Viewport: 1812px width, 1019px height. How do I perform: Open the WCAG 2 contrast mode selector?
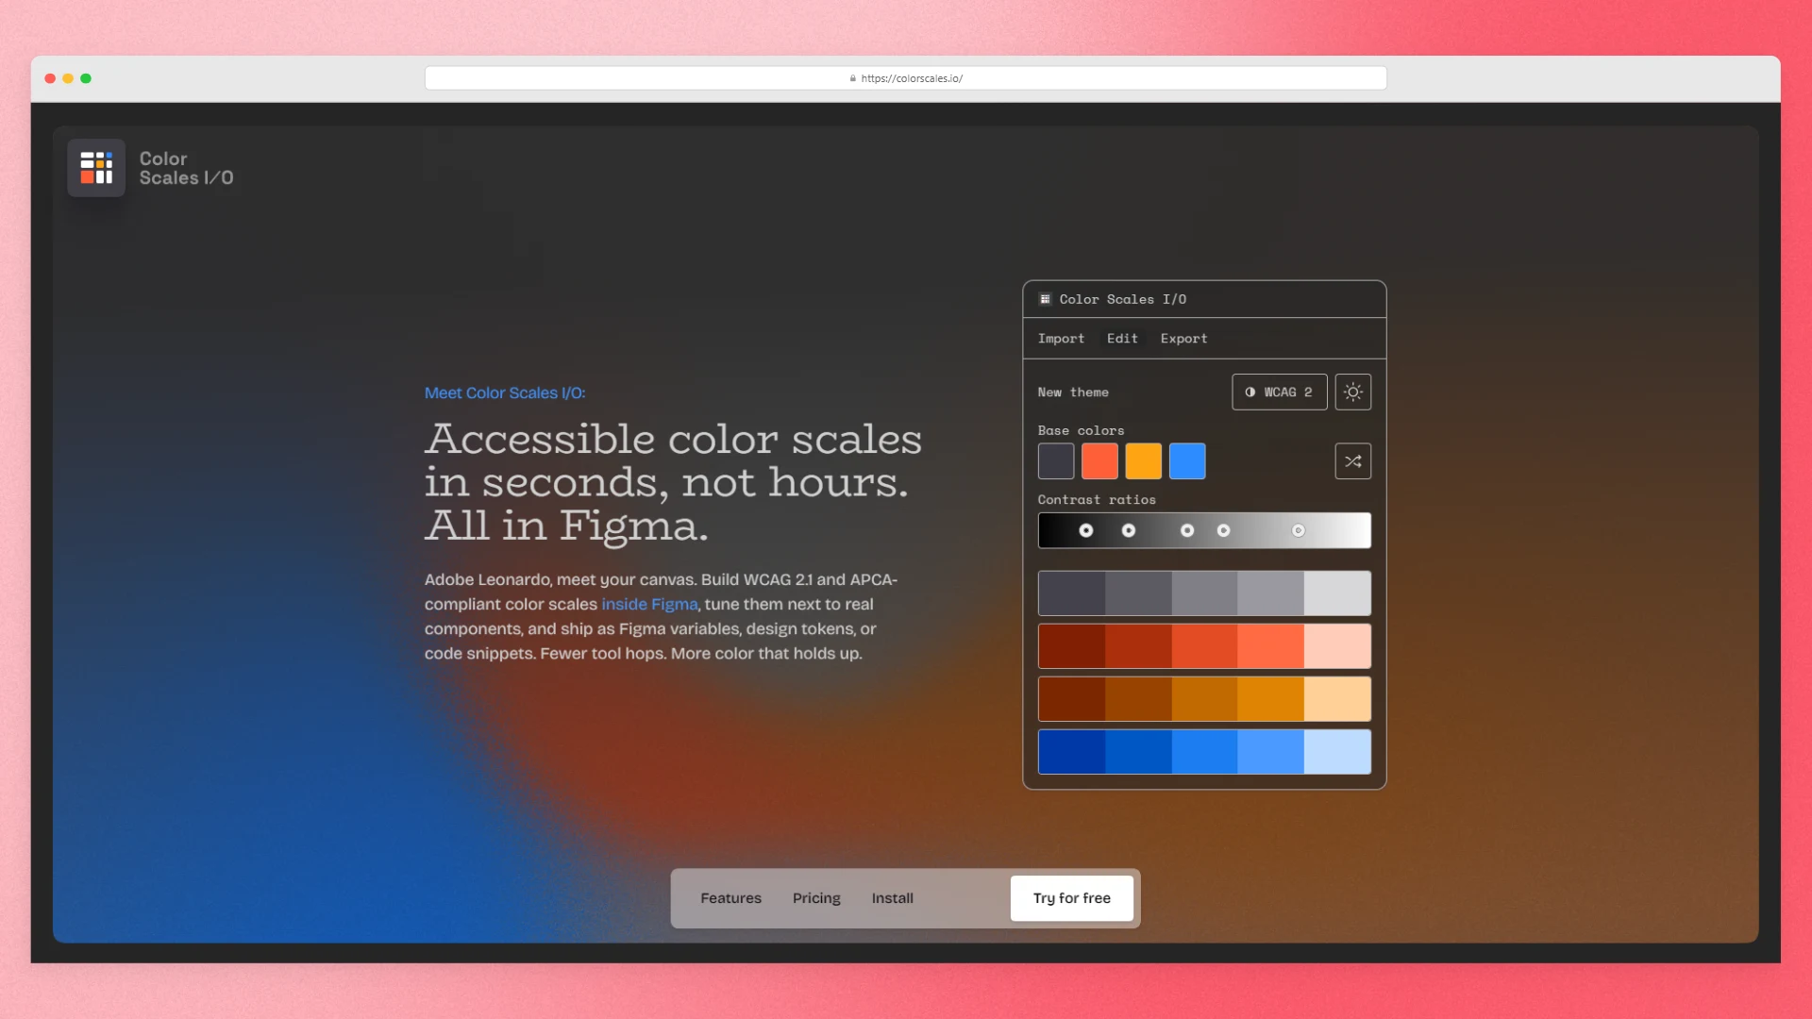click(x=1279, y=392)
